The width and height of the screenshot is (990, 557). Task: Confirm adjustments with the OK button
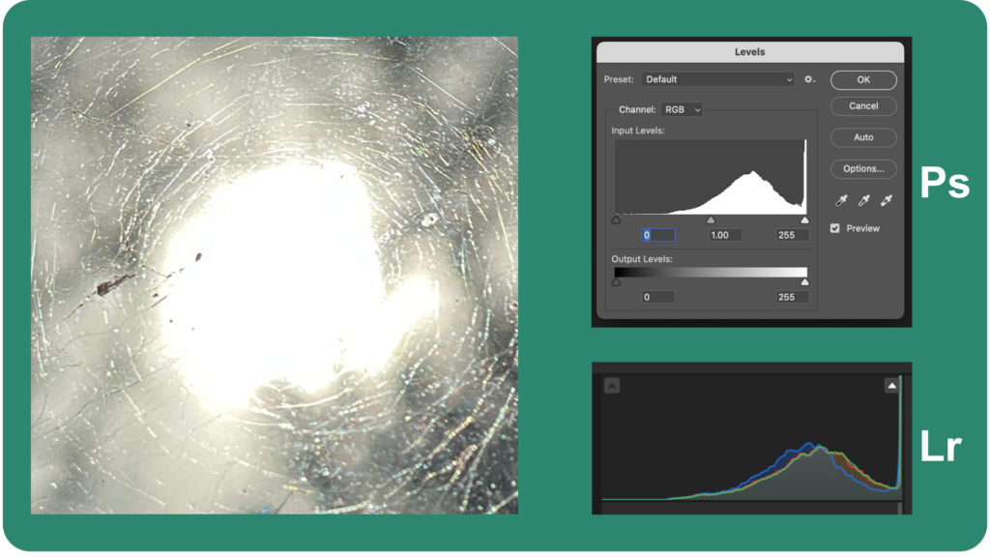(863, 79)
